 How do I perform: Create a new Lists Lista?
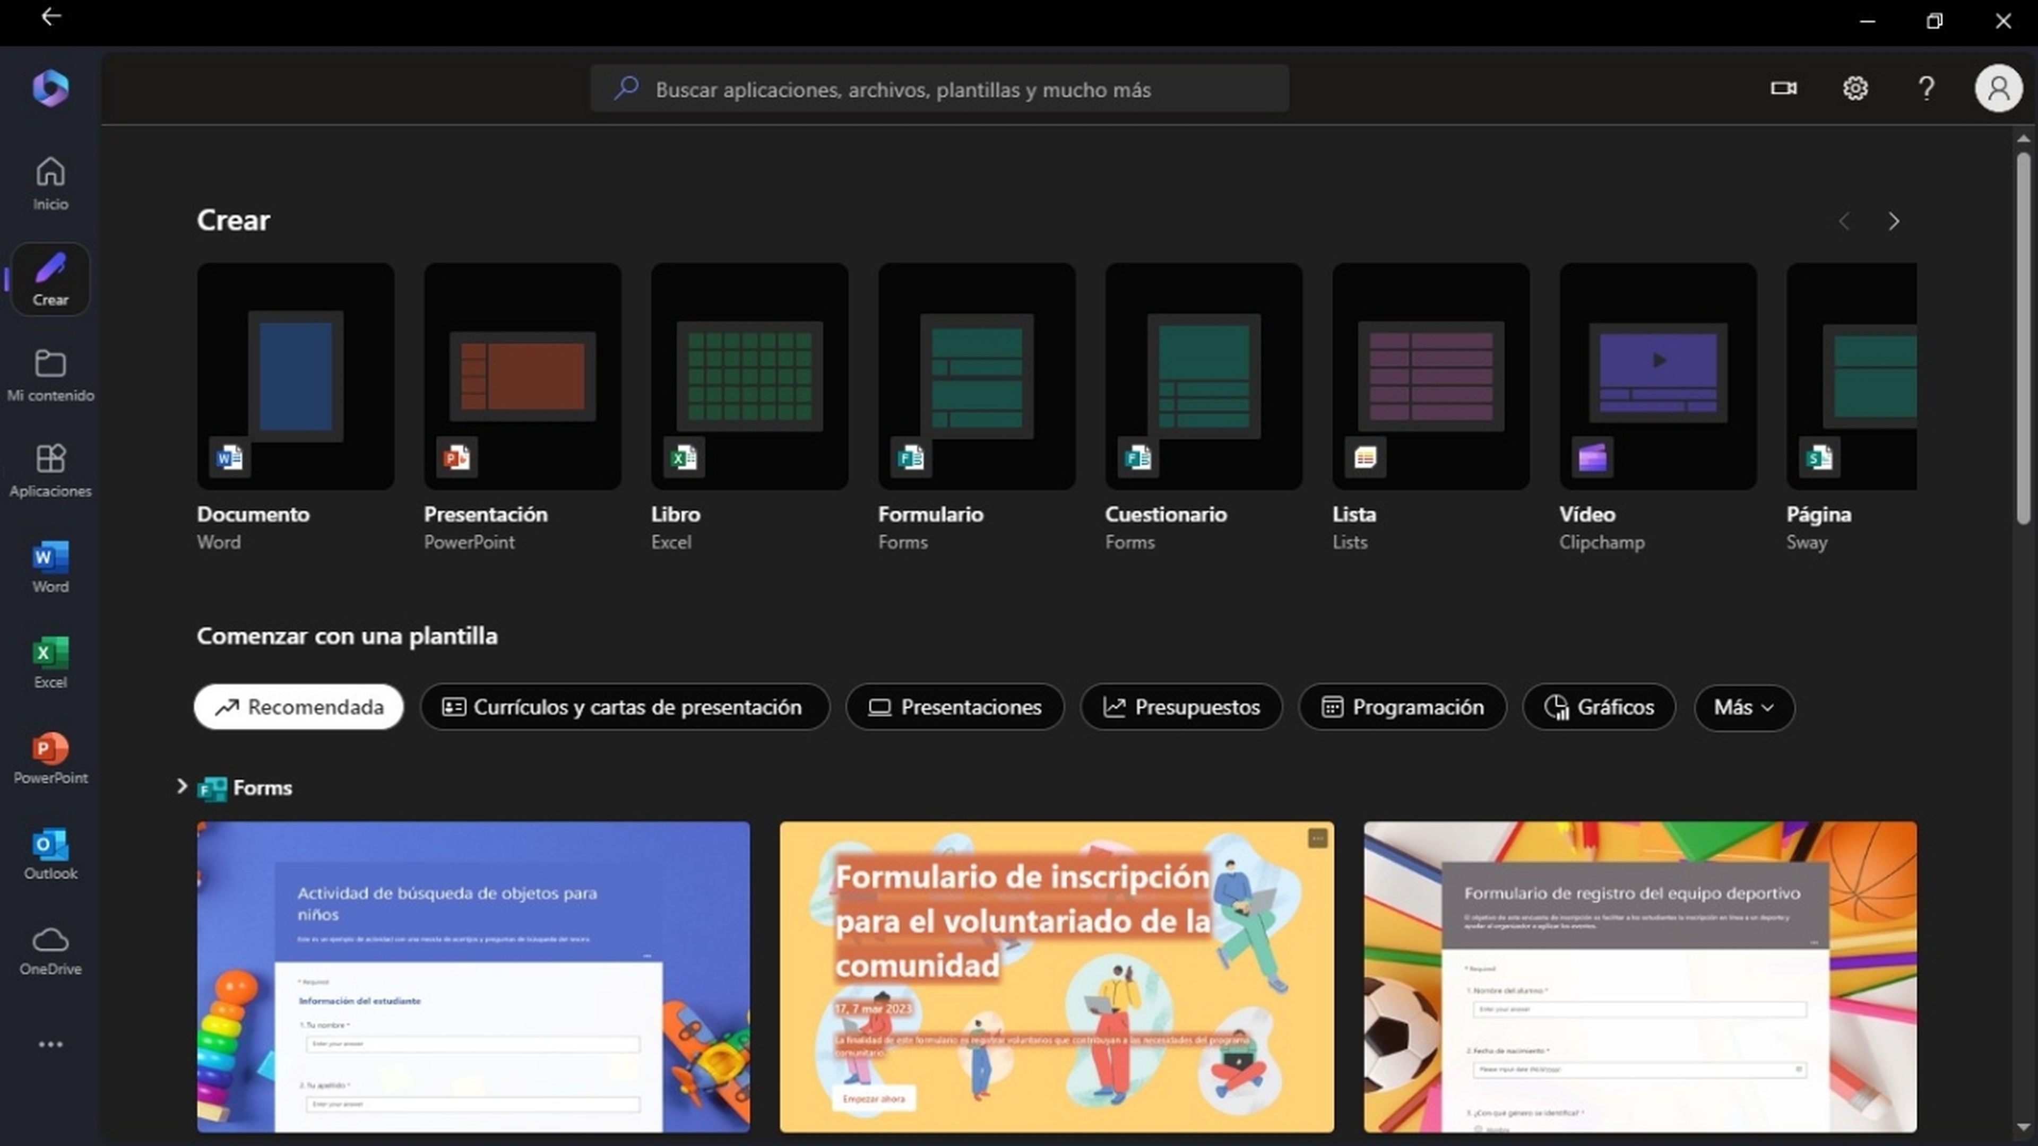(x=1430, y=376)
